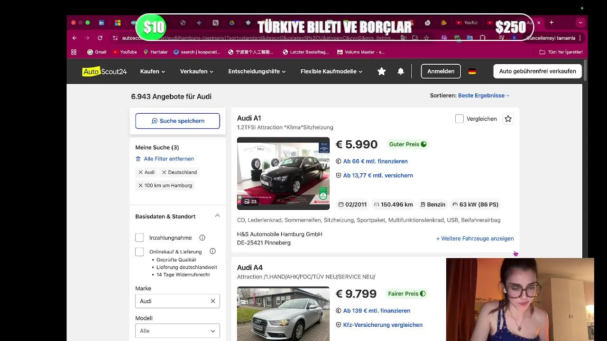This screenshot has height=341, width=607.
Task: Open the Modell dropdown showing Alle
Action: (177, 331)
